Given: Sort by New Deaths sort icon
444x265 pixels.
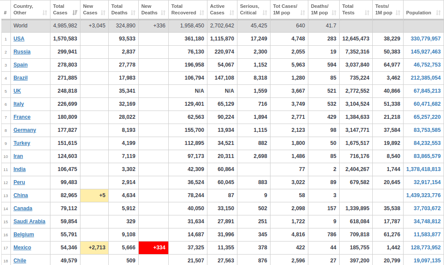Looking at the screenshot, I should (163, 13).
